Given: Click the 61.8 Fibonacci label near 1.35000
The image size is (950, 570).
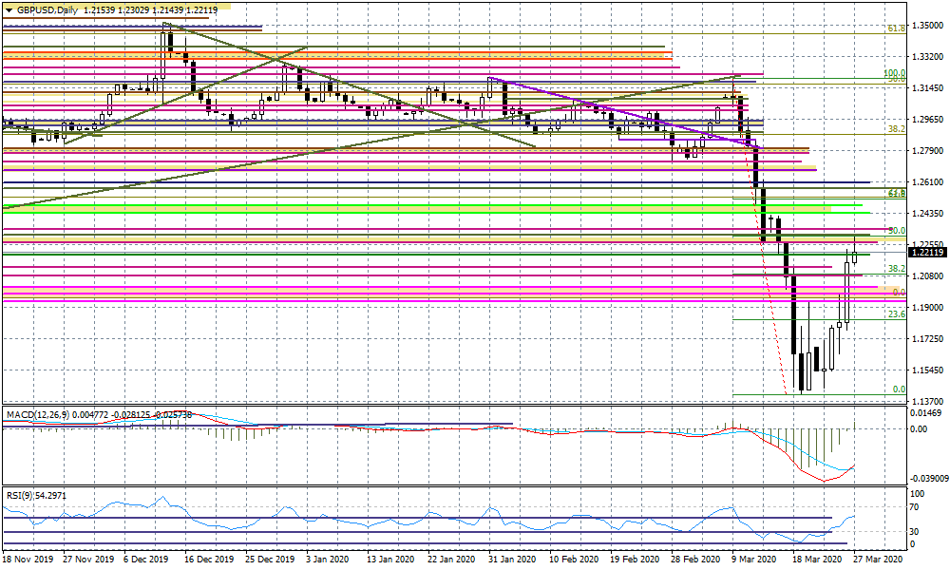Looking at the screenshot, I should [897, 28].
